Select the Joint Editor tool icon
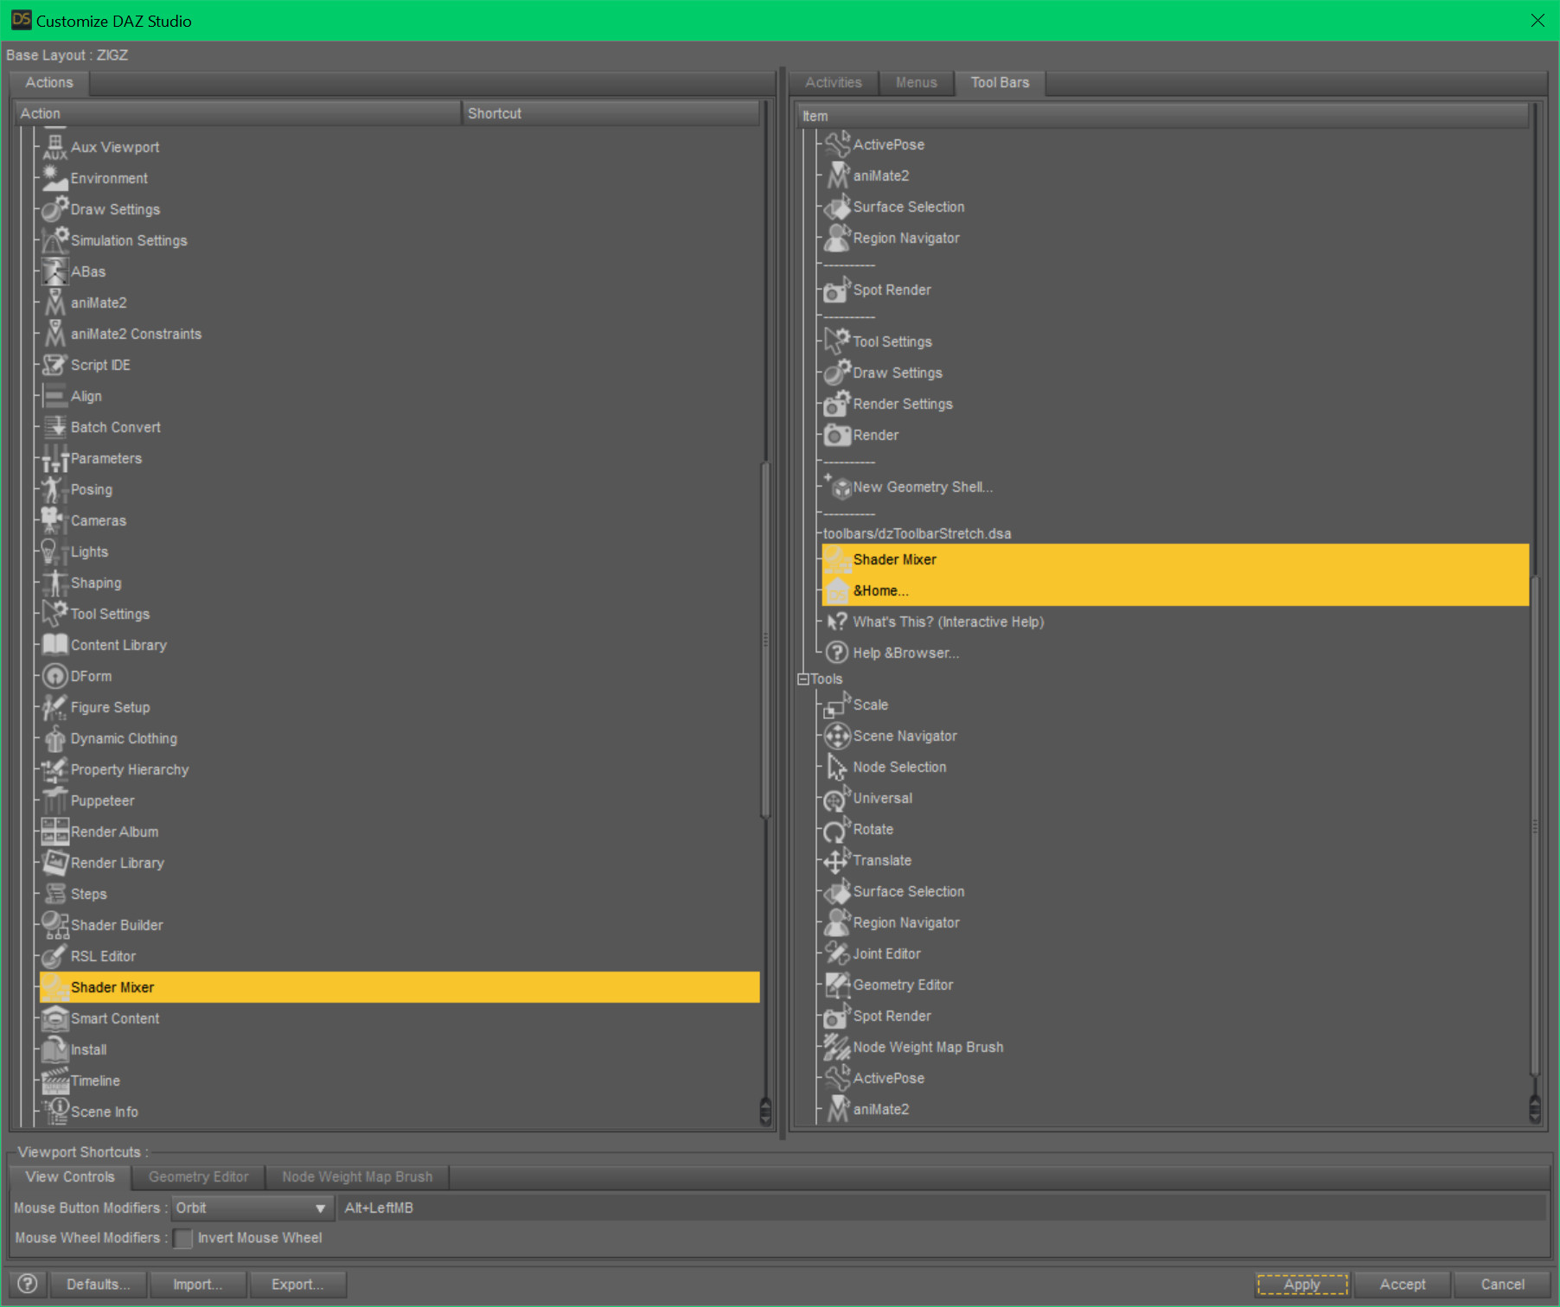This screenshot has width=1560, height=1307. (837, 953)
